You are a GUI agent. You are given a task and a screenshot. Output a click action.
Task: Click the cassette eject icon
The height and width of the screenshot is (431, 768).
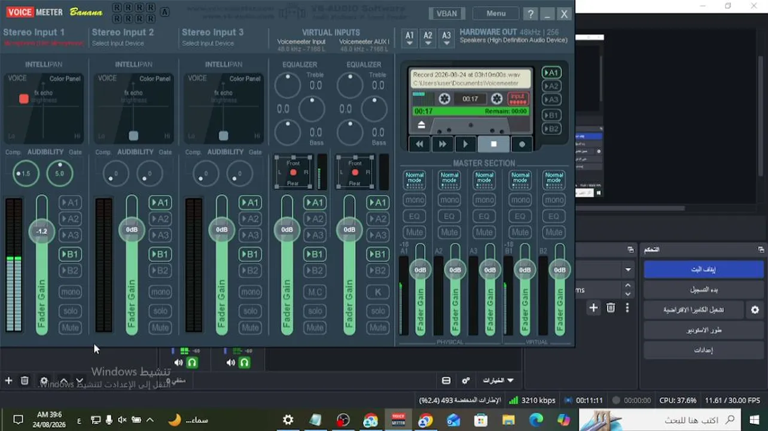(x=421, y=125)
